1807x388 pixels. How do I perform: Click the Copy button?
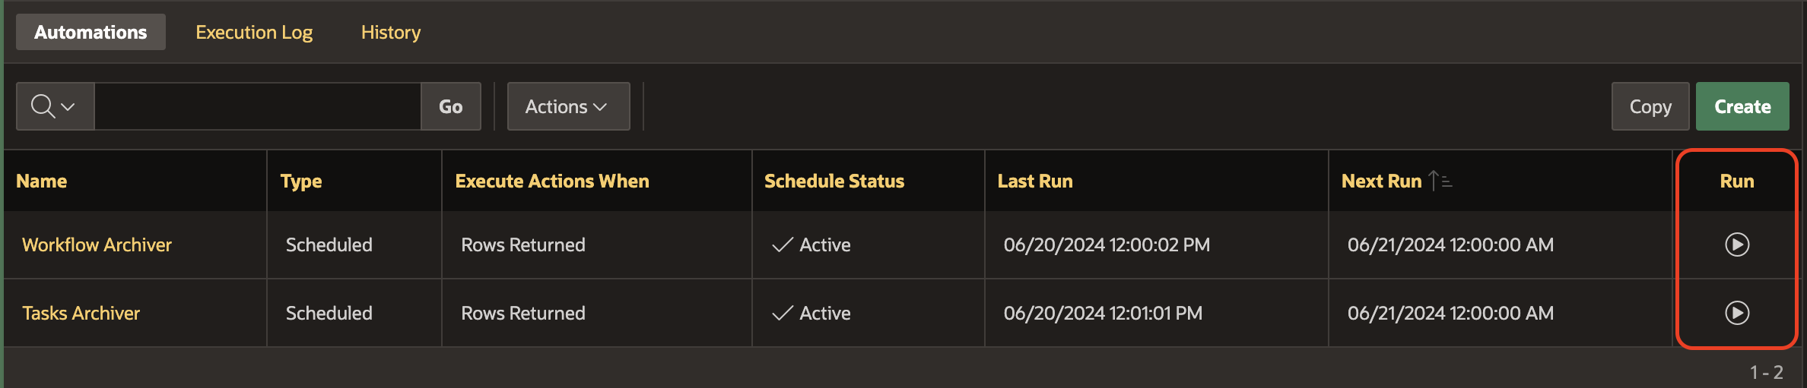[1650, 106]
